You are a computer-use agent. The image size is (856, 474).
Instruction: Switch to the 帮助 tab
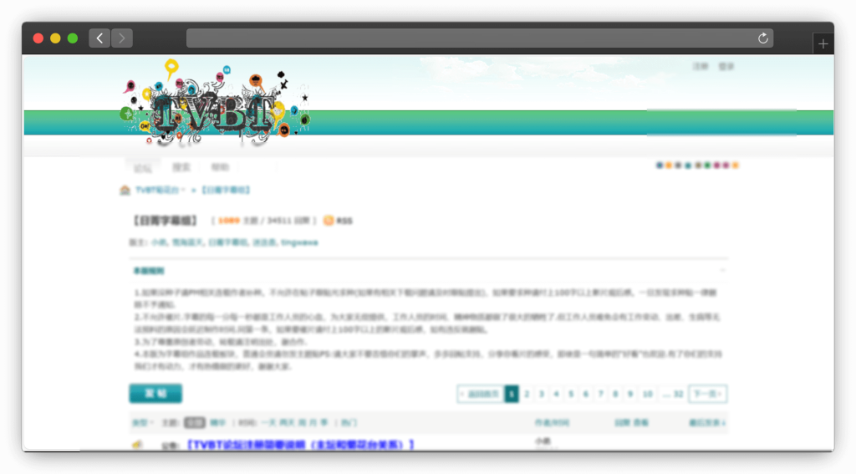click(220, 167)
